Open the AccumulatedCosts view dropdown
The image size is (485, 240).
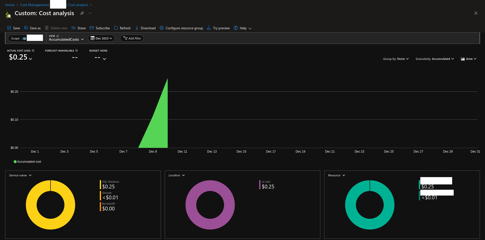tap(66, 39)
